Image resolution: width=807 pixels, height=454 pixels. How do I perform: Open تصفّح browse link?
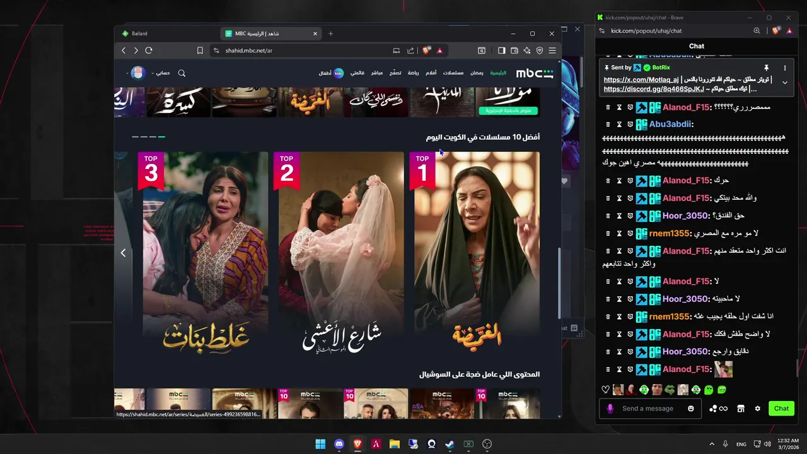[x=395, y=73]
